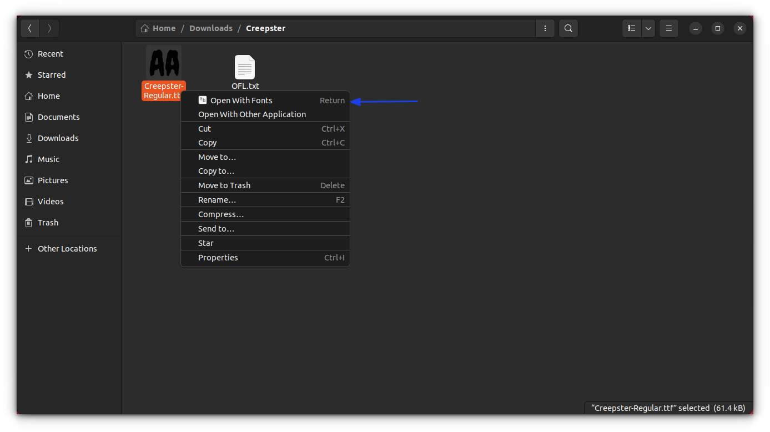Open Starred items from the sidebar
This screenshot has width=770, height=432.
[x=51, y=74]
